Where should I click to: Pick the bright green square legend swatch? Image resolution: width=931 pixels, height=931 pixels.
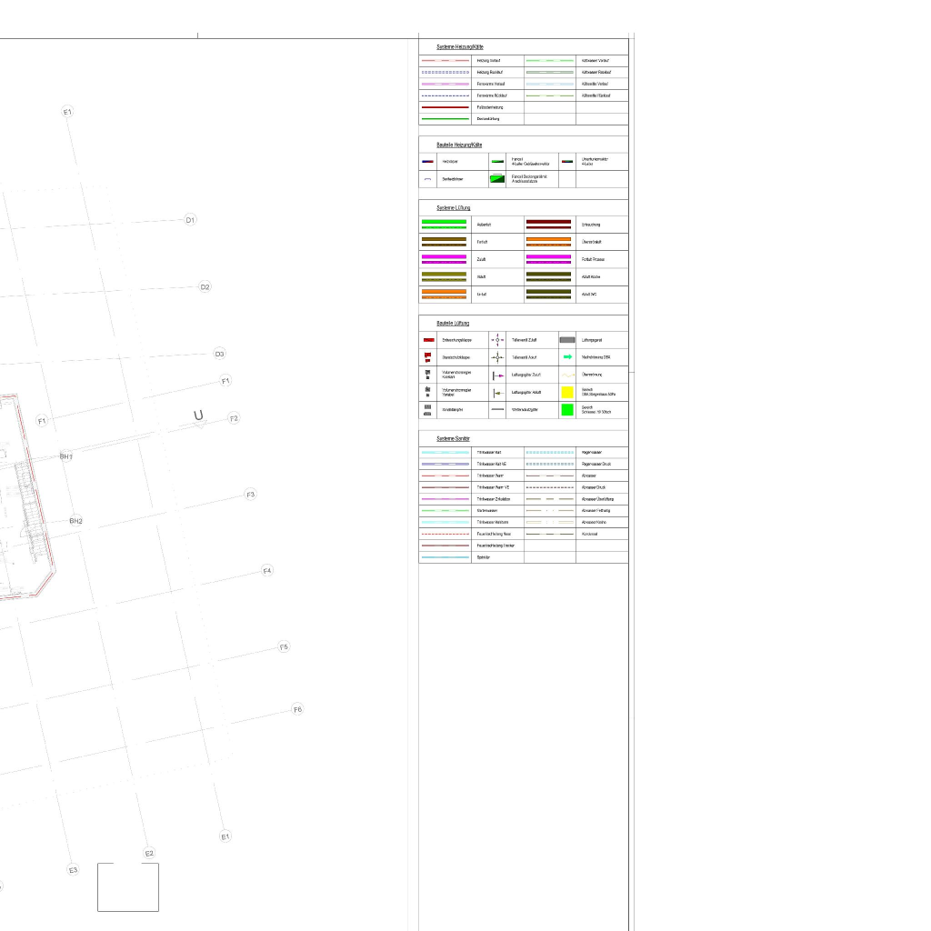click(x=567, y=409)
